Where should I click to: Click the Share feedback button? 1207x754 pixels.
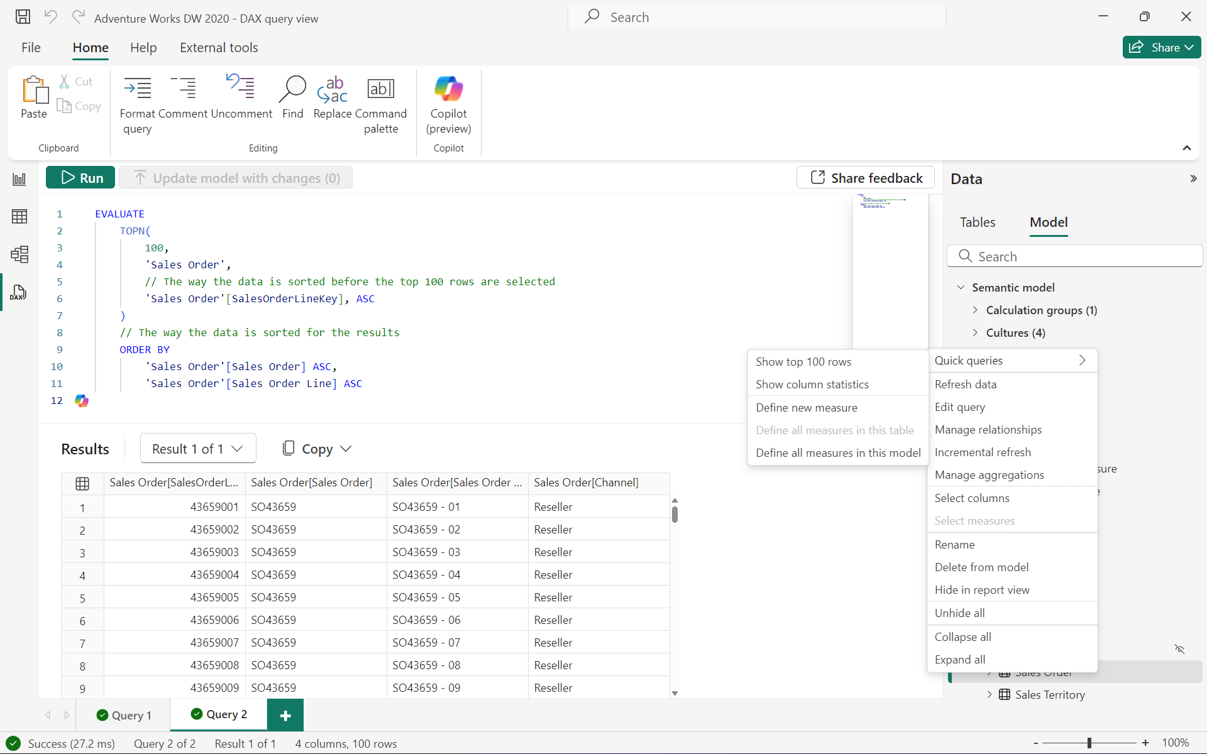coord(866,178)
